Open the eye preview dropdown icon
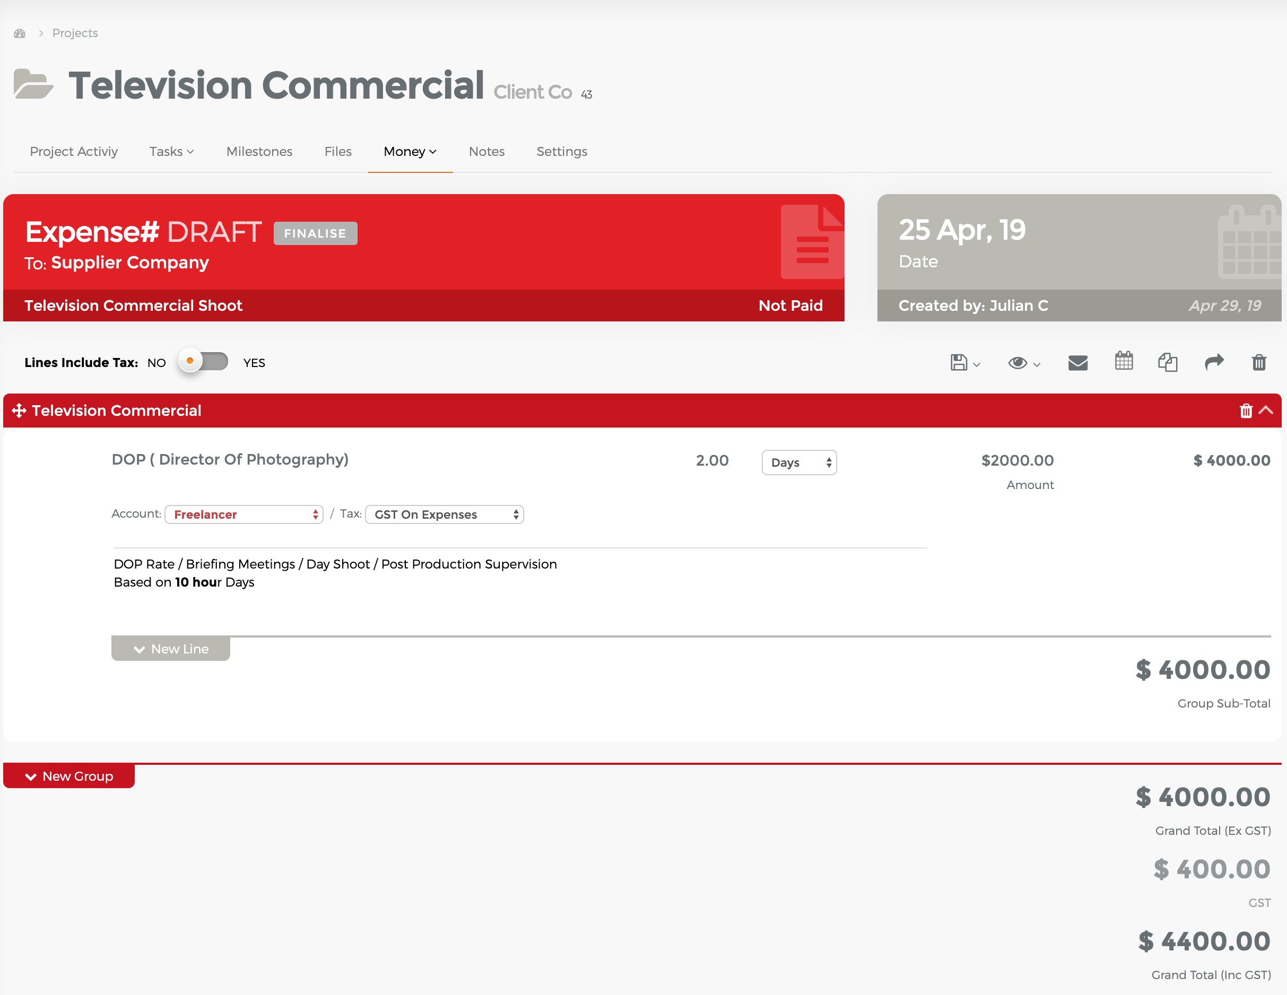Image resolution: width=1287 pixels, height=995 pixels. [1023, 363]
